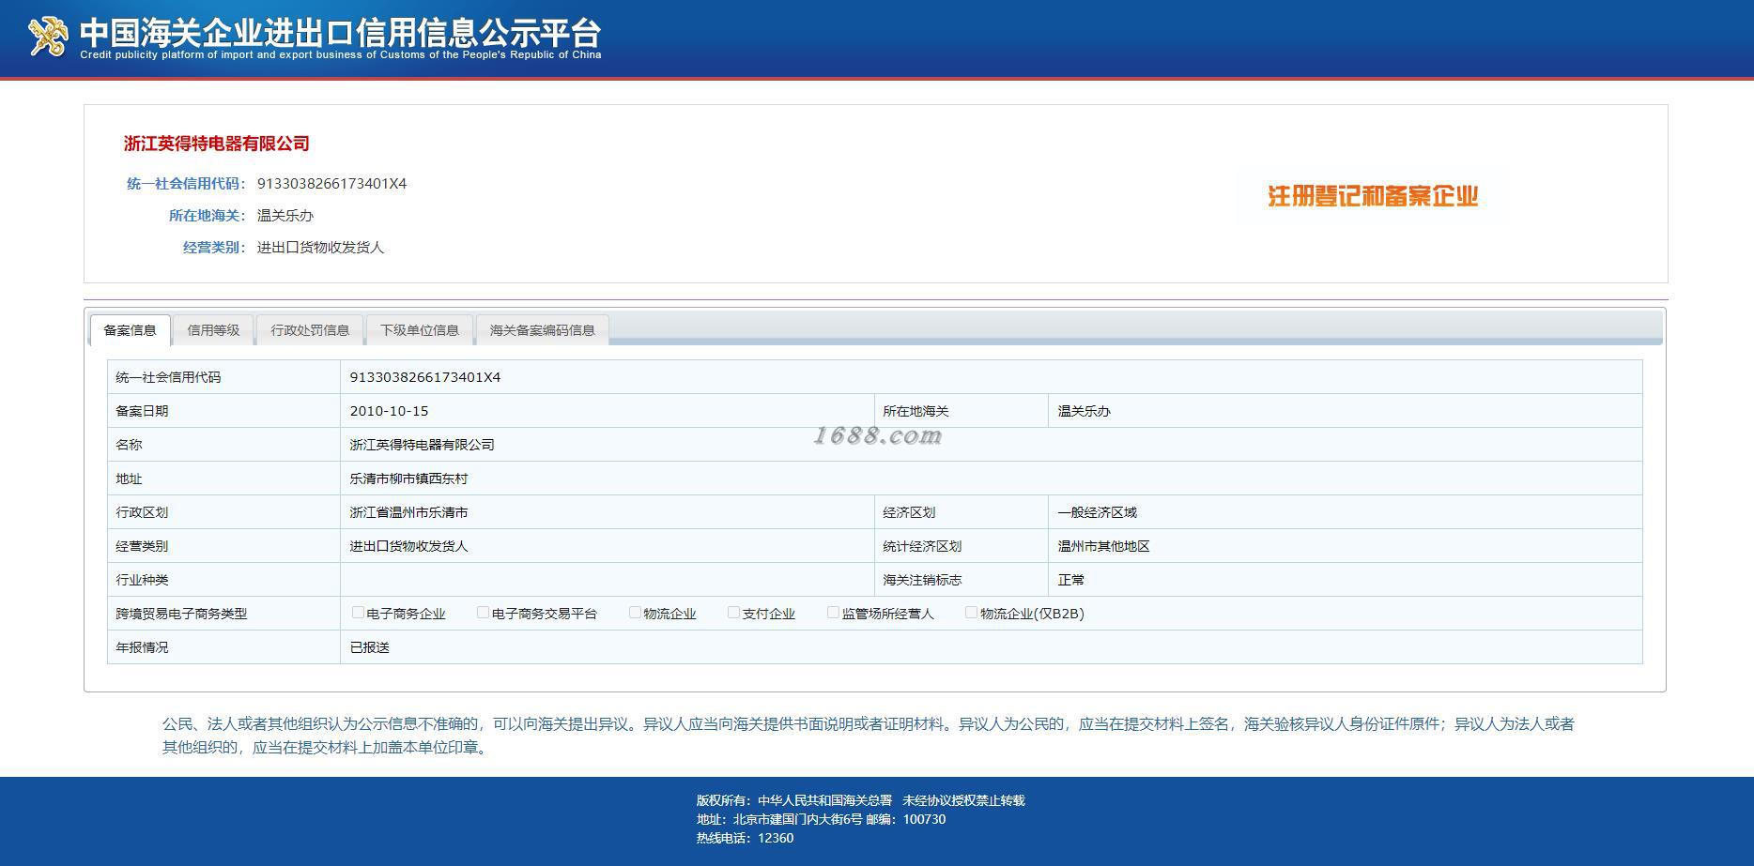The width and height of the screenshot is (1754, 866).
Task: Click table 经营类别 value 进出口货物收发货人
Action: (408, 546)
